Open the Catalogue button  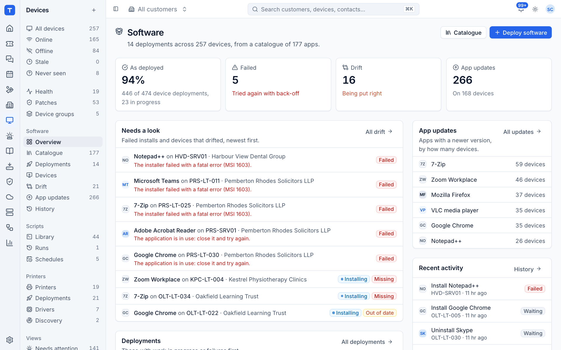(x=463, y=32)
